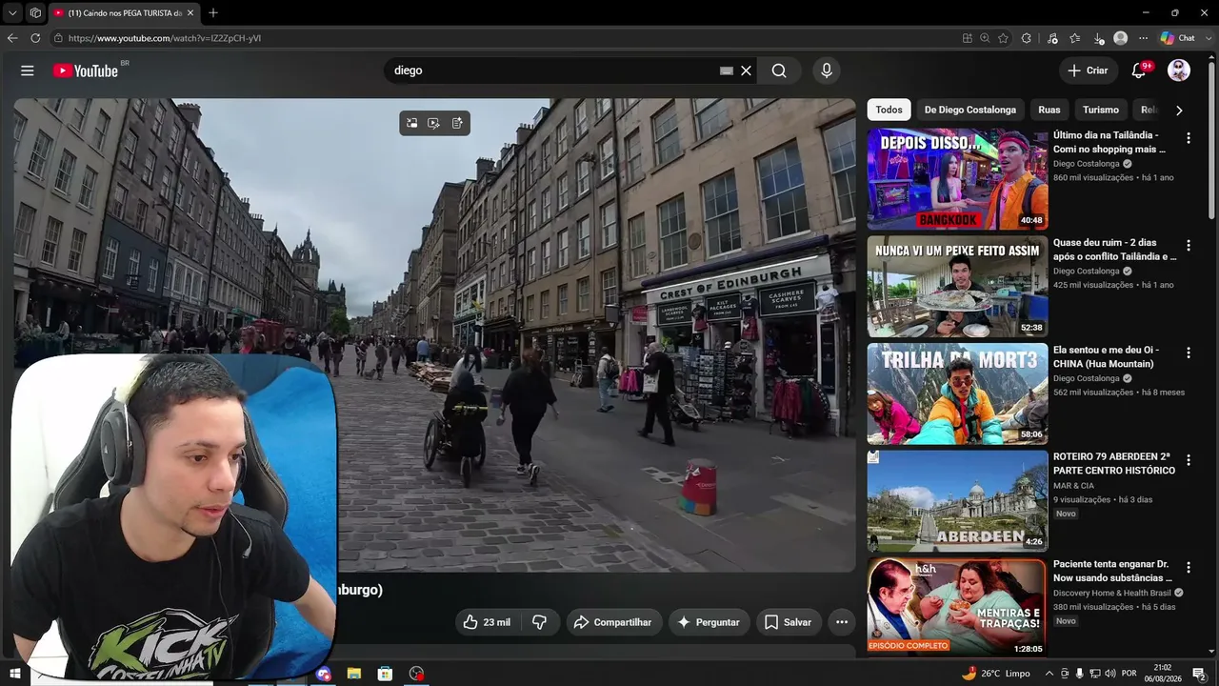Viewport: 1219px width, 686px height.
Task: Click the address bar URL
Action: pyautogui.click(x=165, y=38)
